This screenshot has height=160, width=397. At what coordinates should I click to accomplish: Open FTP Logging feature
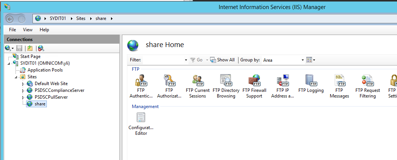(x=311, y=84)
